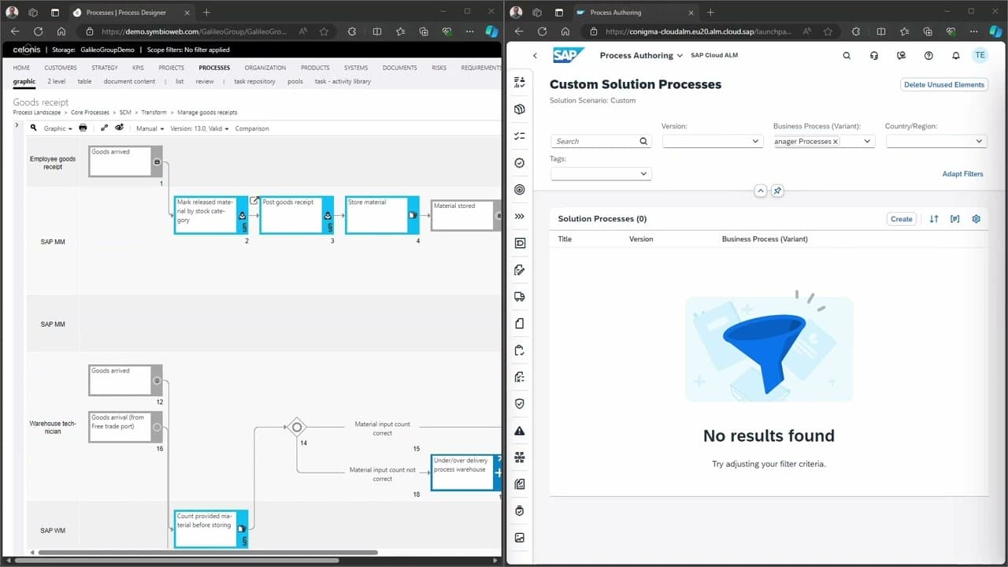Open the Process Authoring app menu
This screenshot has width=1008, height=567.
pyautogui.click(x=641, y=56)
